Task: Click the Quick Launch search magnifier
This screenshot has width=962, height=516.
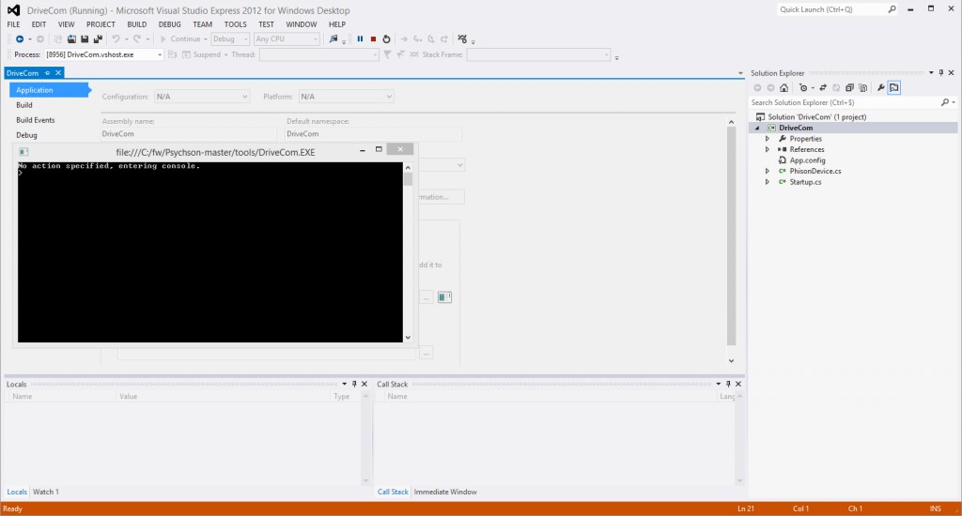Action: pos(892,9)
